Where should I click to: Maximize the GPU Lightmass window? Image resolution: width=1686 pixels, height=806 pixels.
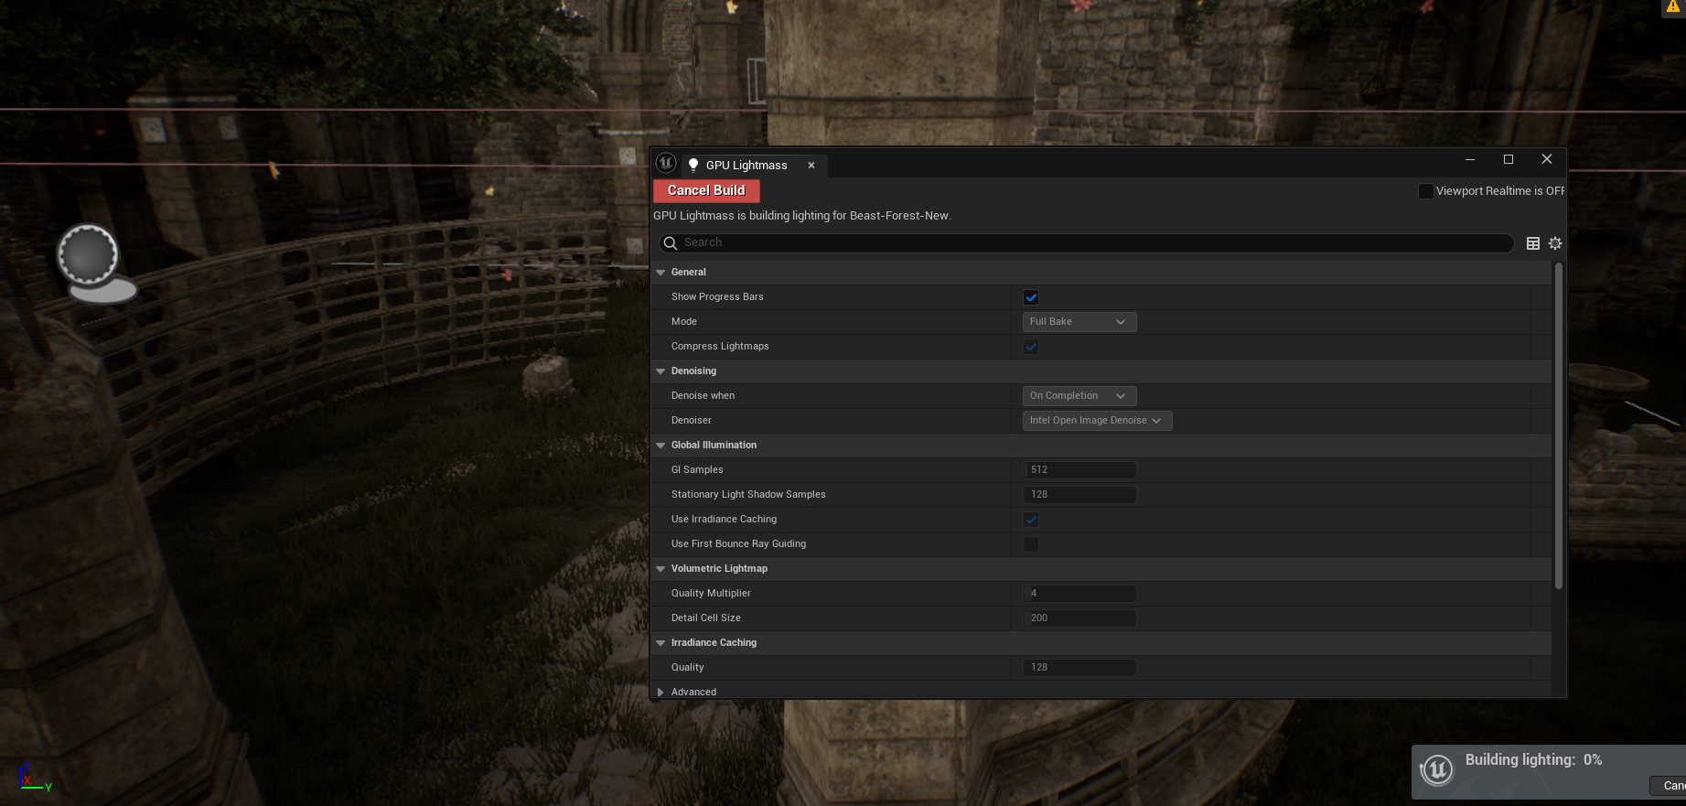[x=1509, y=159]
